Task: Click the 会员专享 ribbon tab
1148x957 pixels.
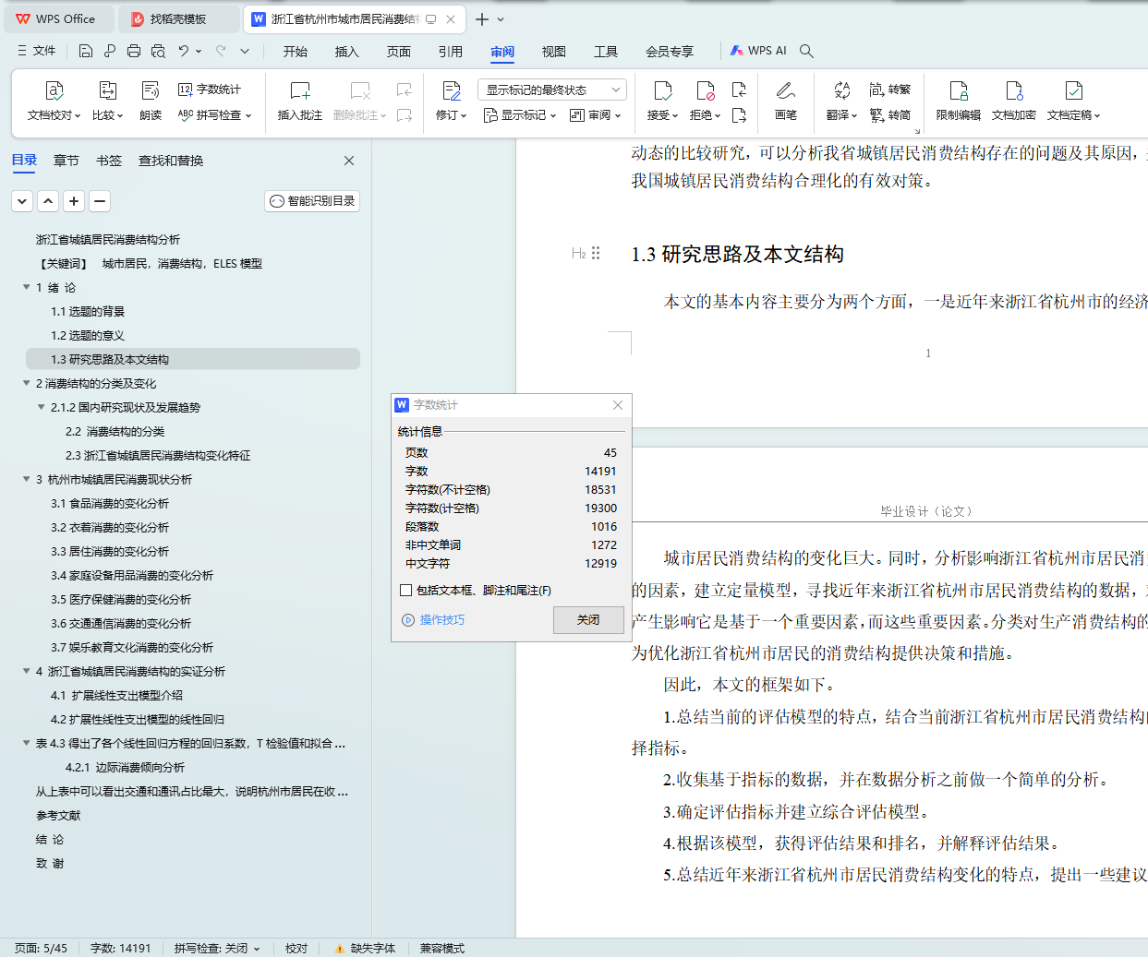Action: [670, 52]
